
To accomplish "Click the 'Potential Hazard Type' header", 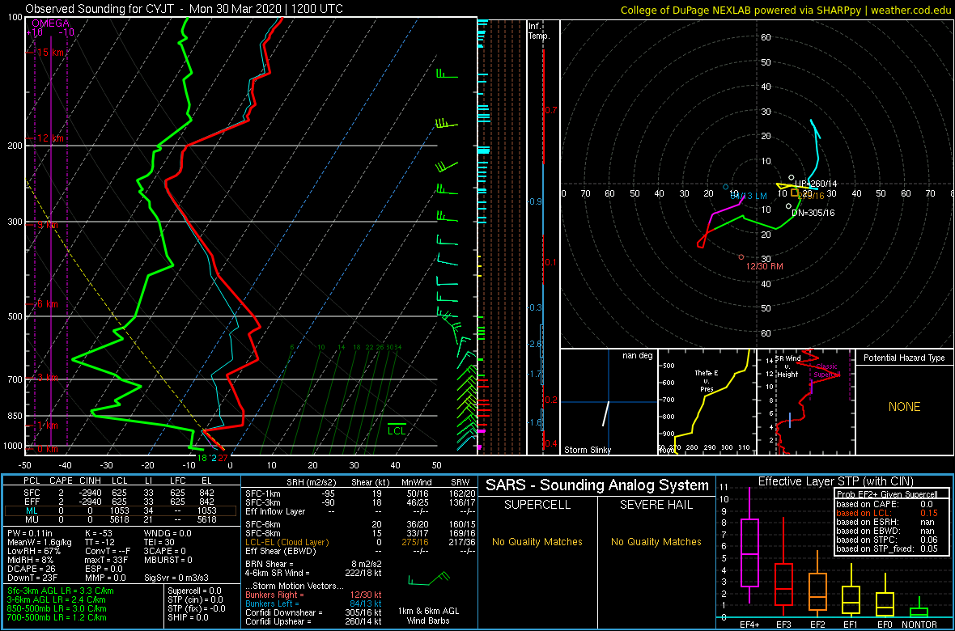I will (x=904, y=358).
